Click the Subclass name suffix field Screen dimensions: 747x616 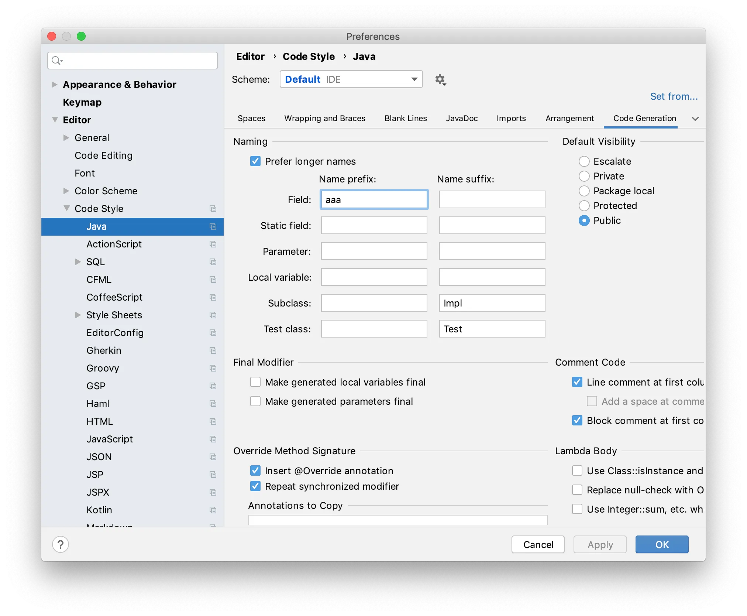[x=492, y=303]
